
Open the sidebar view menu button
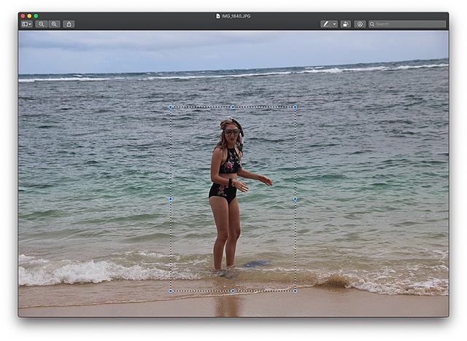27,24
